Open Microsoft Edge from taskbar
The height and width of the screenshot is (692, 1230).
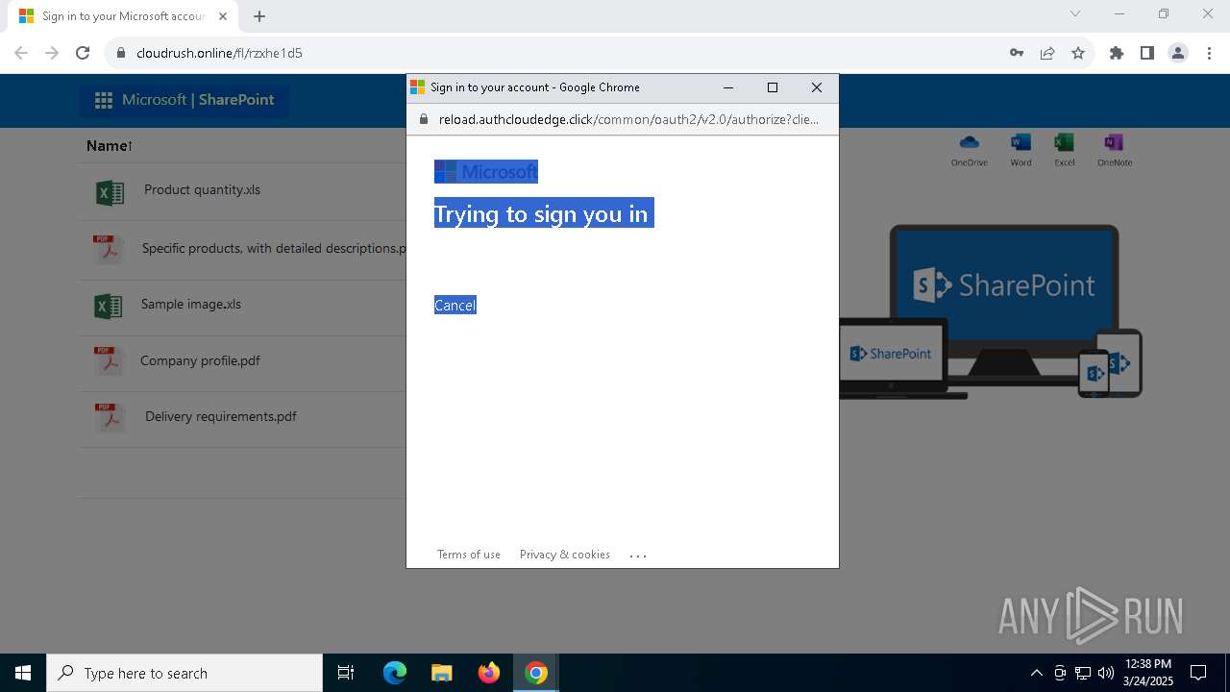tap(395, 673)
